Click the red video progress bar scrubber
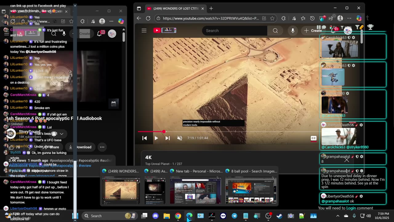The width and height of the screenshot is (394, 222). tap(164, 132)
